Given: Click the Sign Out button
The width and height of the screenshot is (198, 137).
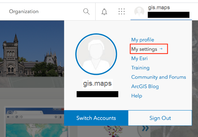Looking at the screenshot, I should [x=160, y=118].
